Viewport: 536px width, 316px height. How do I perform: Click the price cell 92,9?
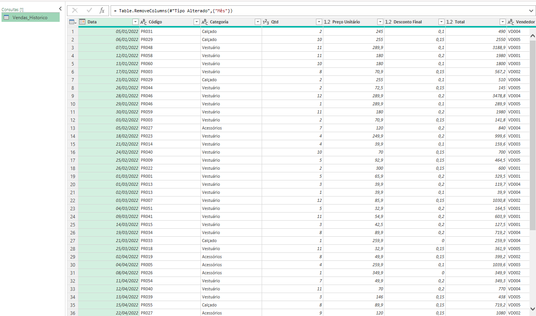click(x=354, y=160)
